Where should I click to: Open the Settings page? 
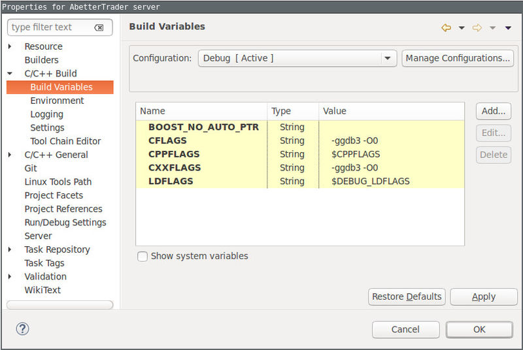pyautogui.click(x=47, y=127)
